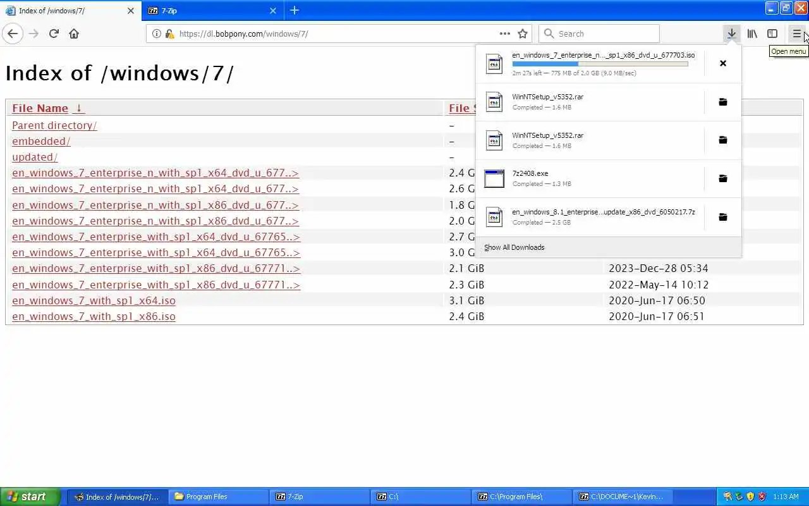Switch to the 7-Zip browser tab
809x506 pixels.
point(213,11)
